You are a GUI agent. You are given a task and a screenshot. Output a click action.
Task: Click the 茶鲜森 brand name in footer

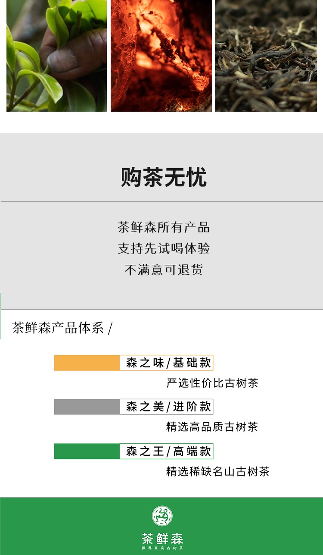pos(162,539)
